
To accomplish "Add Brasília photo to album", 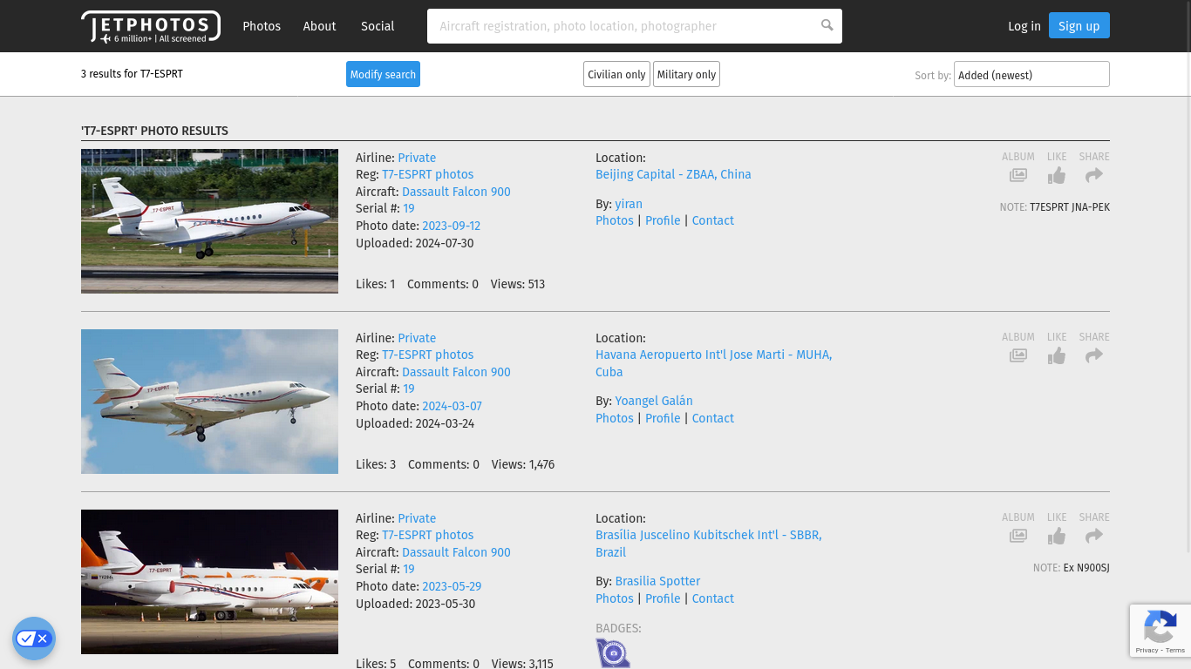I will click(1018, 536).
